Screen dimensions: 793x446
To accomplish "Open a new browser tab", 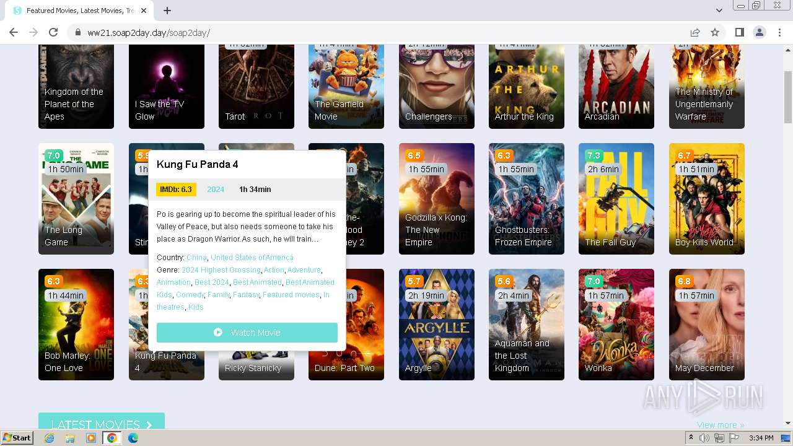I will coord(167,11).
